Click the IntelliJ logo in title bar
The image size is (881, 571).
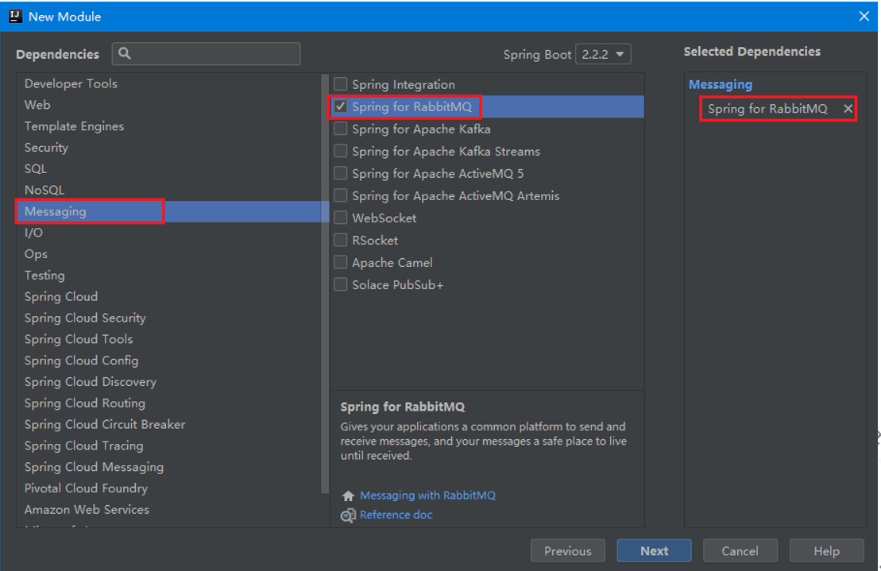[15, 17]
